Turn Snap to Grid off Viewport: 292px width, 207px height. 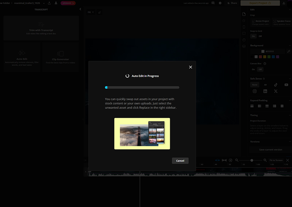(260, 36)
